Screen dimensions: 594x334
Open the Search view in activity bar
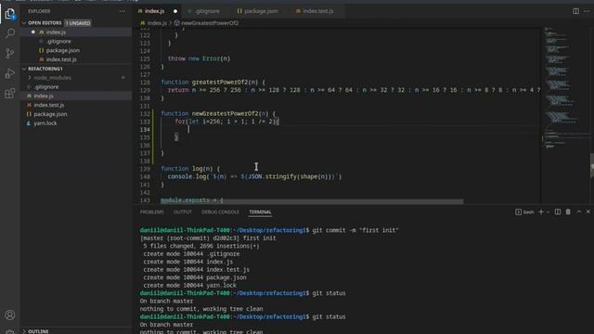(10, 33)
